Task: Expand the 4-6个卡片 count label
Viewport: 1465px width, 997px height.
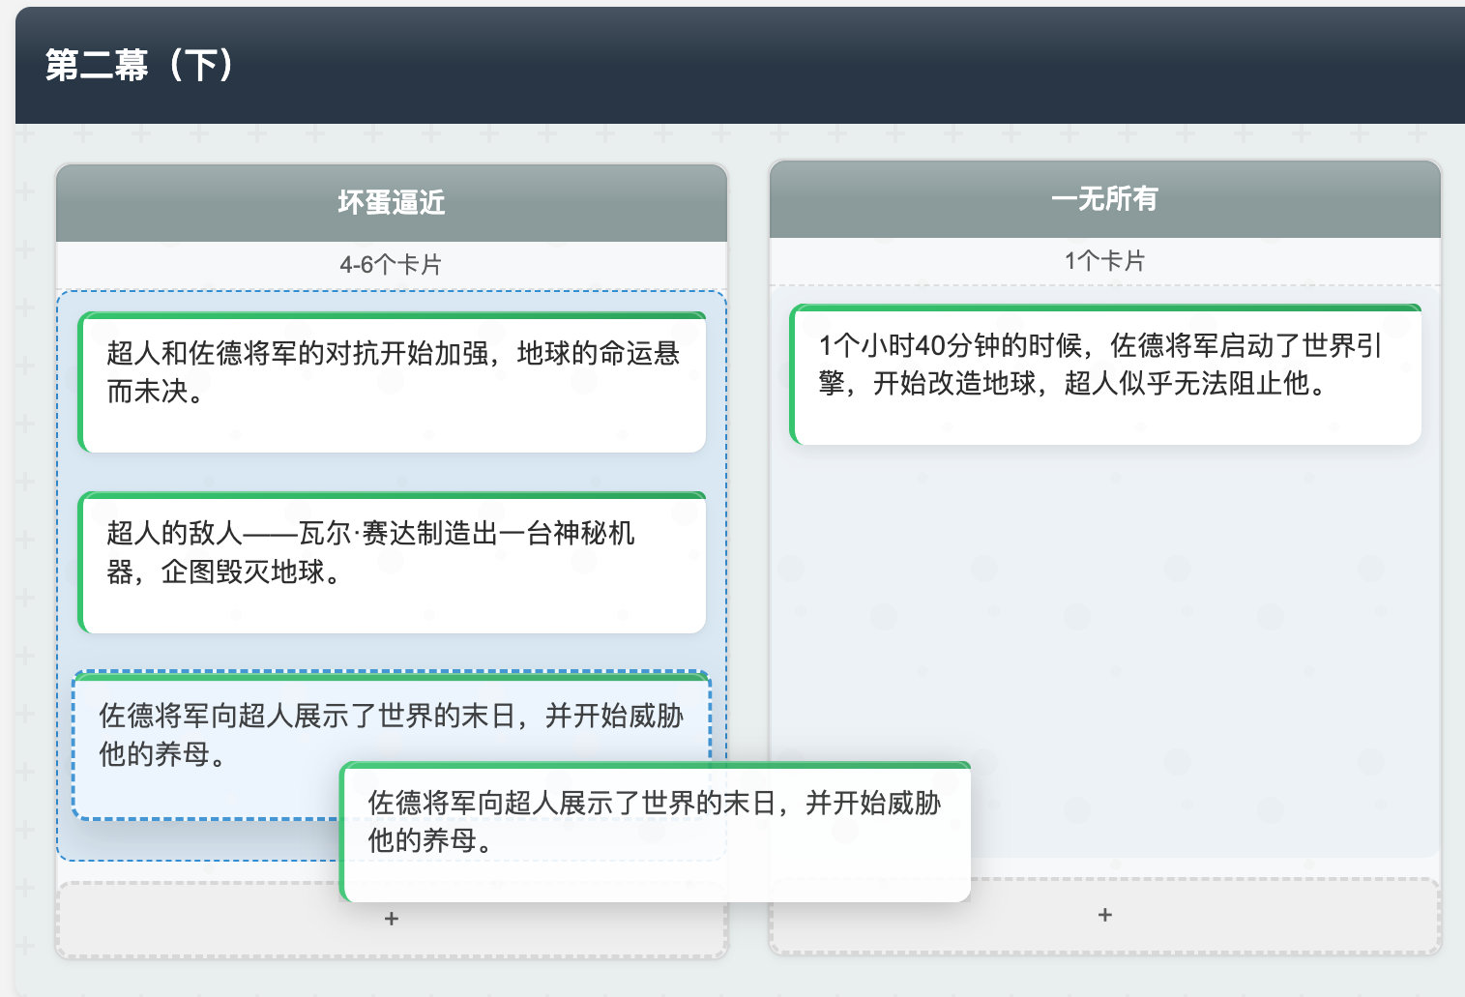Action: tap(391, 261)
